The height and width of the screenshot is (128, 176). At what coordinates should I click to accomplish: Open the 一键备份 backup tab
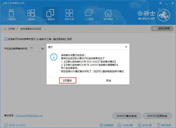pos(50,15)
